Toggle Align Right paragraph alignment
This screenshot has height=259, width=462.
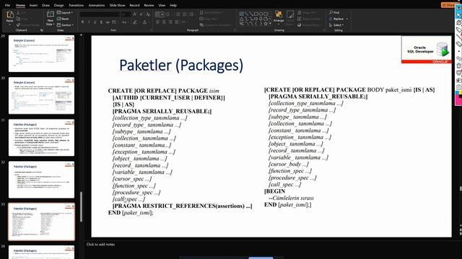170,22
